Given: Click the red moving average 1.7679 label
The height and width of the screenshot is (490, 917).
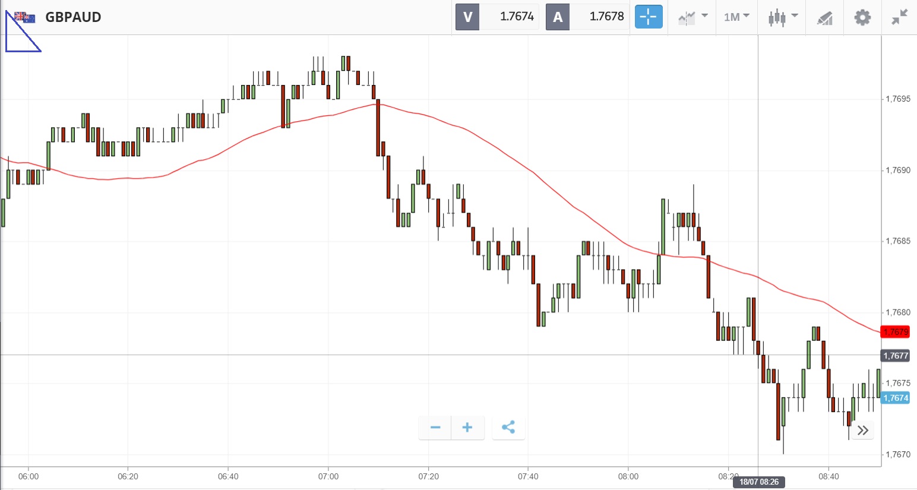Looking at the screenshot, I should (895, 331).
